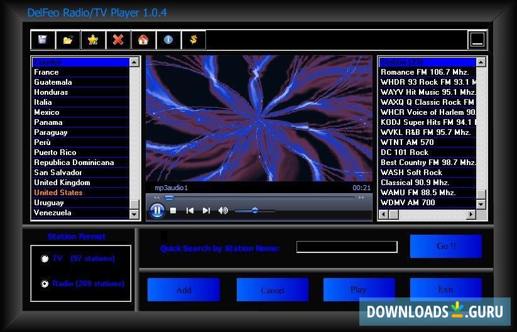Image resolution: width=517 pixels, height=332 pixels.
Task: Click the open folder toolbar icon
Action: point(68,40)
